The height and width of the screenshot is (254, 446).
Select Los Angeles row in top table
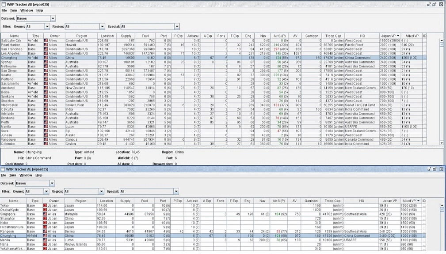tap(213, 53)
